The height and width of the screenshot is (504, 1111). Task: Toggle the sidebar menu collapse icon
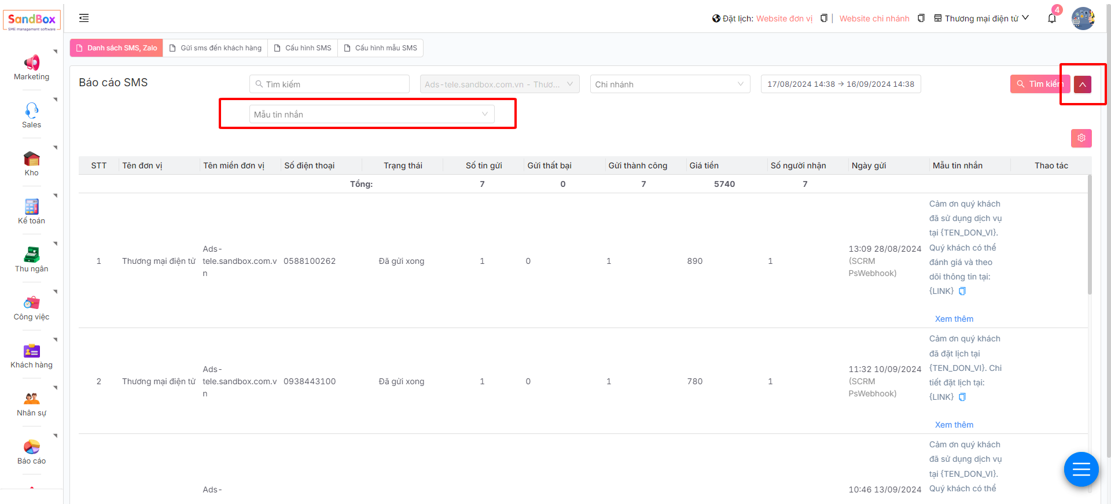tap(84, 19)
